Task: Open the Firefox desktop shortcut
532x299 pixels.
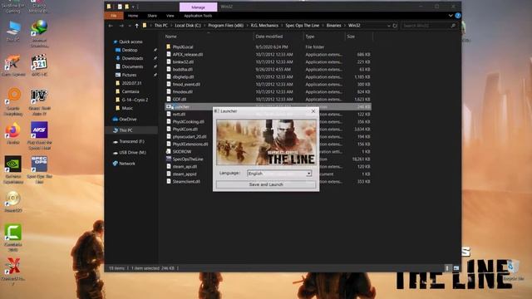Action: (13, 134)
